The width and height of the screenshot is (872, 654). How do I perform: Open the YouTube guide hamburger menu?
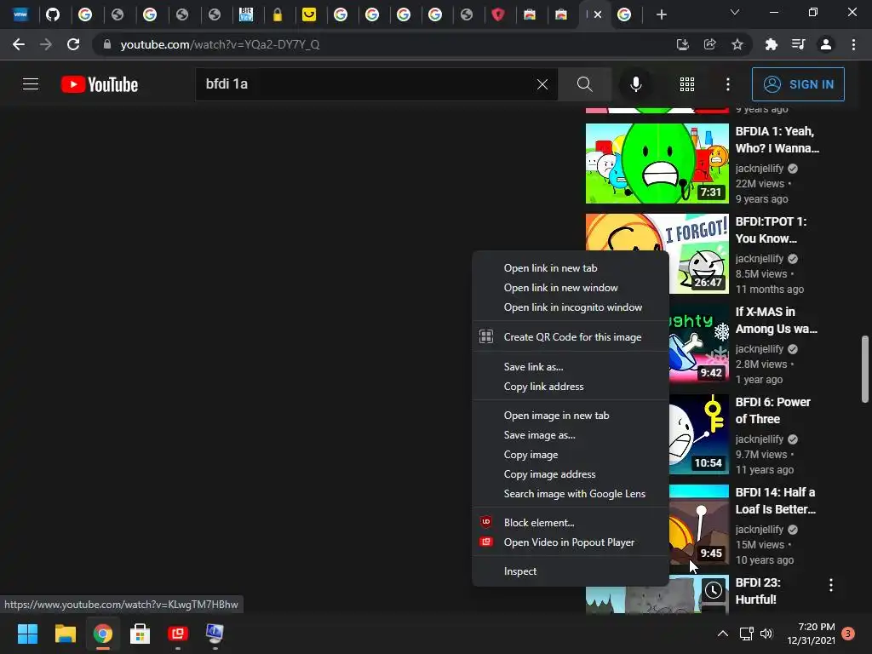(31, 84)
